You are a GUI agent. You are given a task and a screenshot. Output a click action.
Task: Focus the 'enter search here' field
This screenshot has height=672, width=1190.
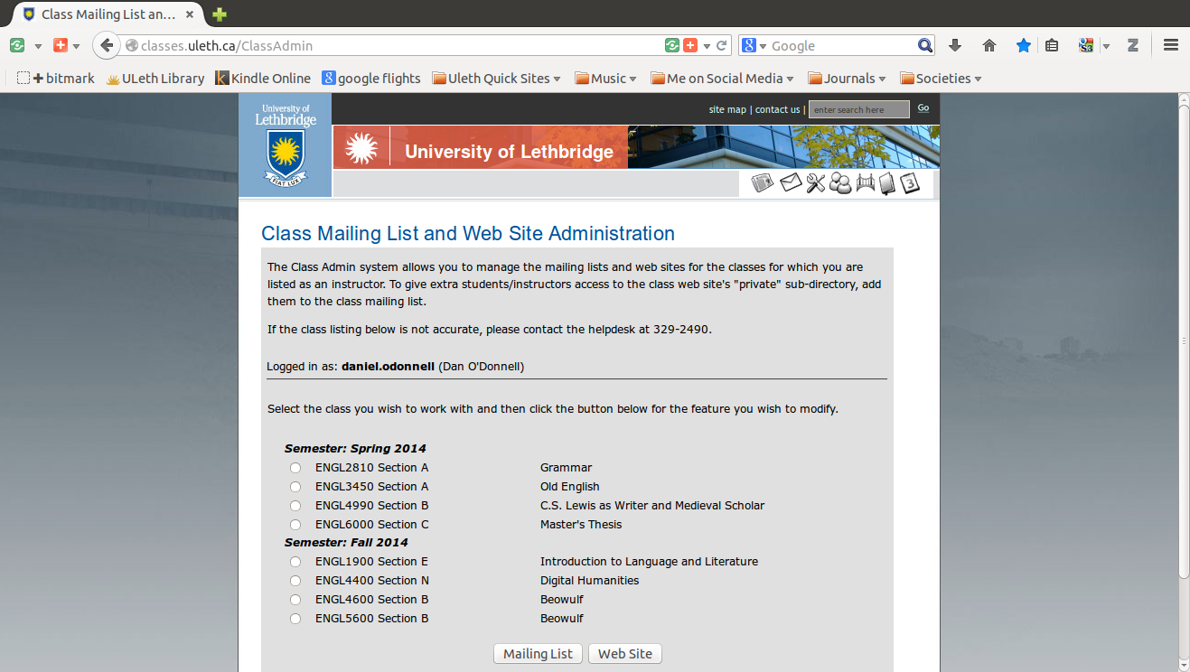click(858, 109)
